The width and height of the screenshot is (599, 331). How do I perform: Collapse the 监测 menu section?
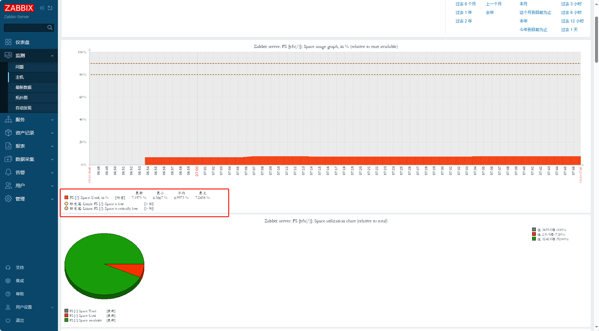(x=52, y=56)
